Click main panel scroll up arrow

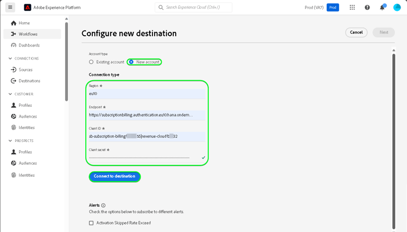393,50
